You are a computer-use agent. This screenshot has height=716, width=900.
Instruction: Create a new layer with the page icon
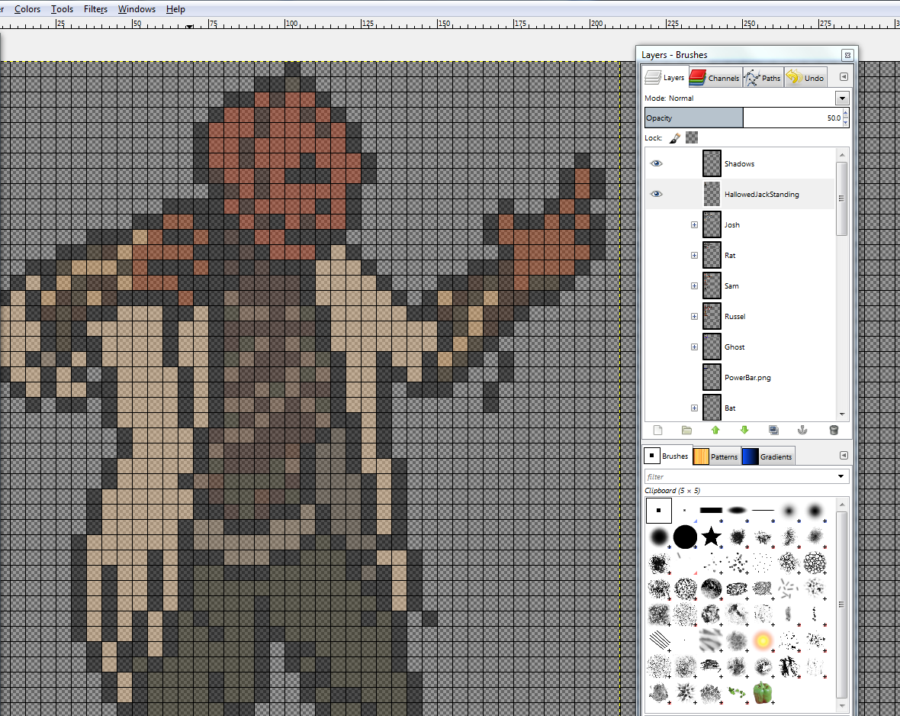[657, 430]
